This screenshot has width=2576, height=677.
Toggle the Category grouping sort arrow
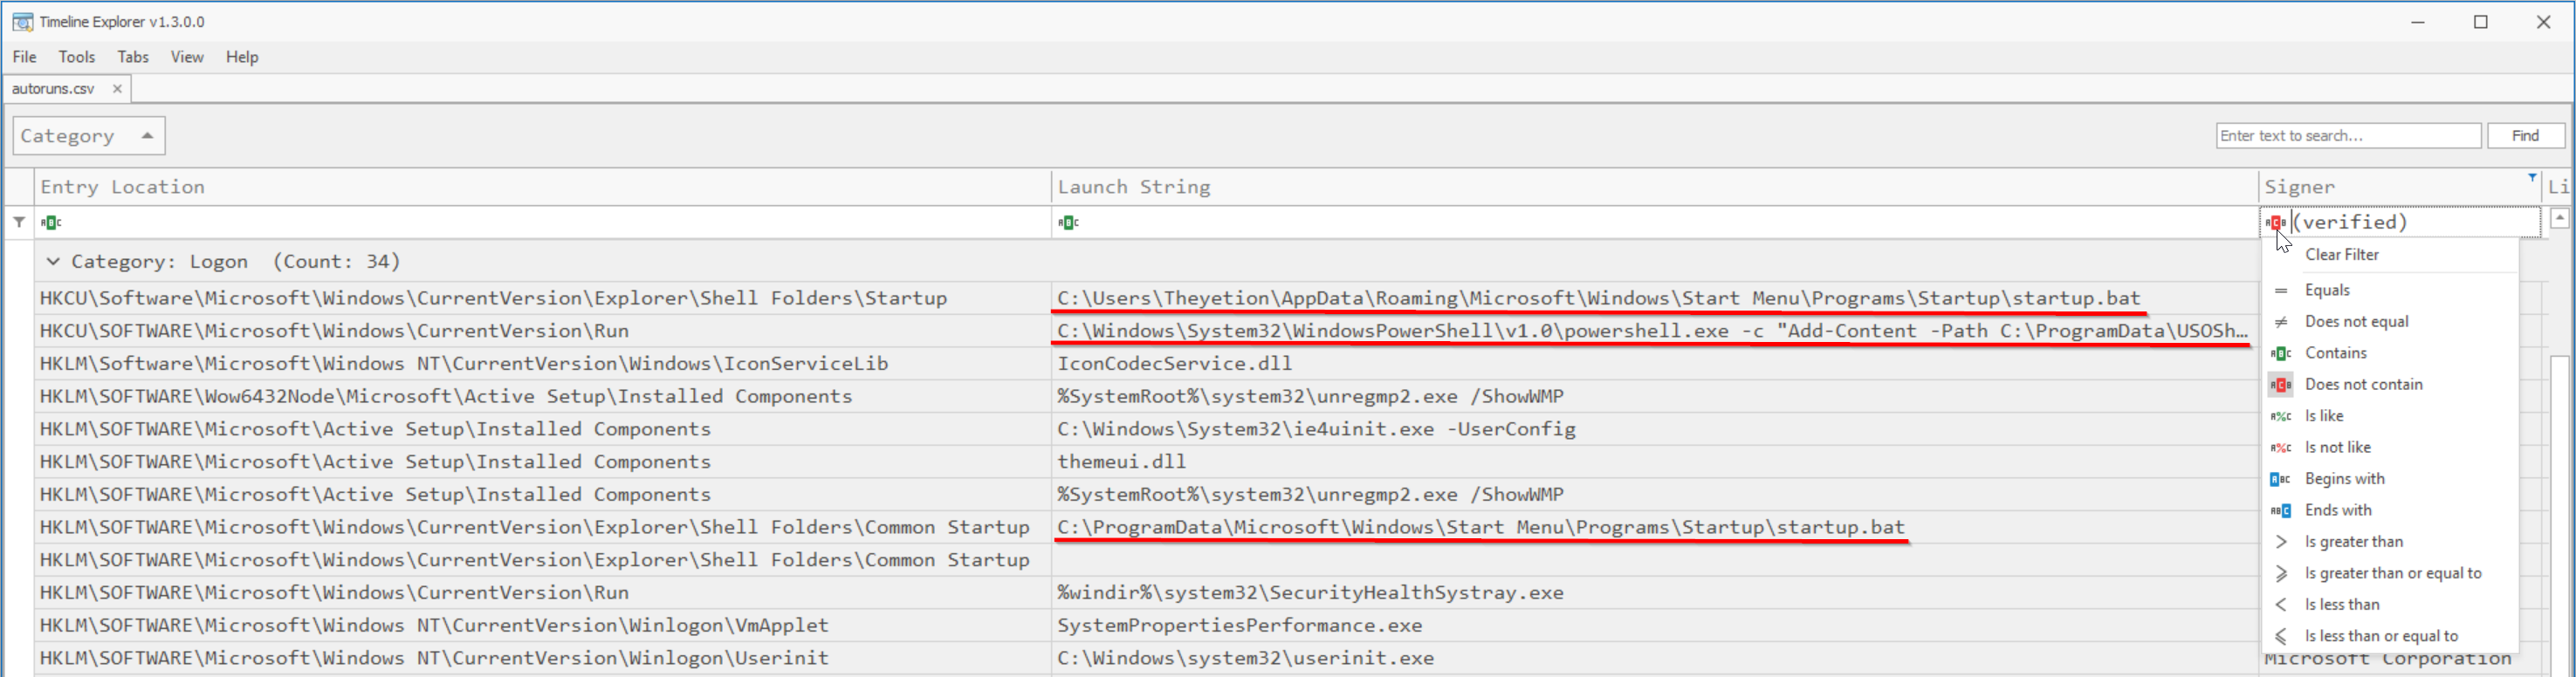click(148, 136)
